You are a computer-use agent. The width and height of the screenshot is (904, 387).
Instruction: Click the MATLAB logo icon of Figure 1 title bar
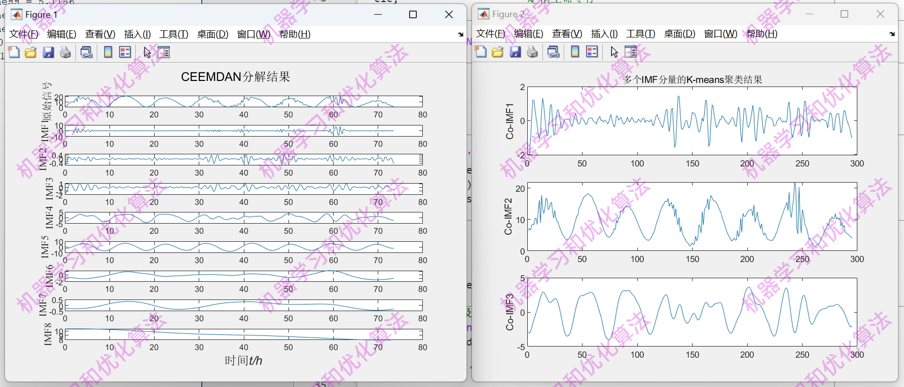pyautogui.click(x=16, y=14)
